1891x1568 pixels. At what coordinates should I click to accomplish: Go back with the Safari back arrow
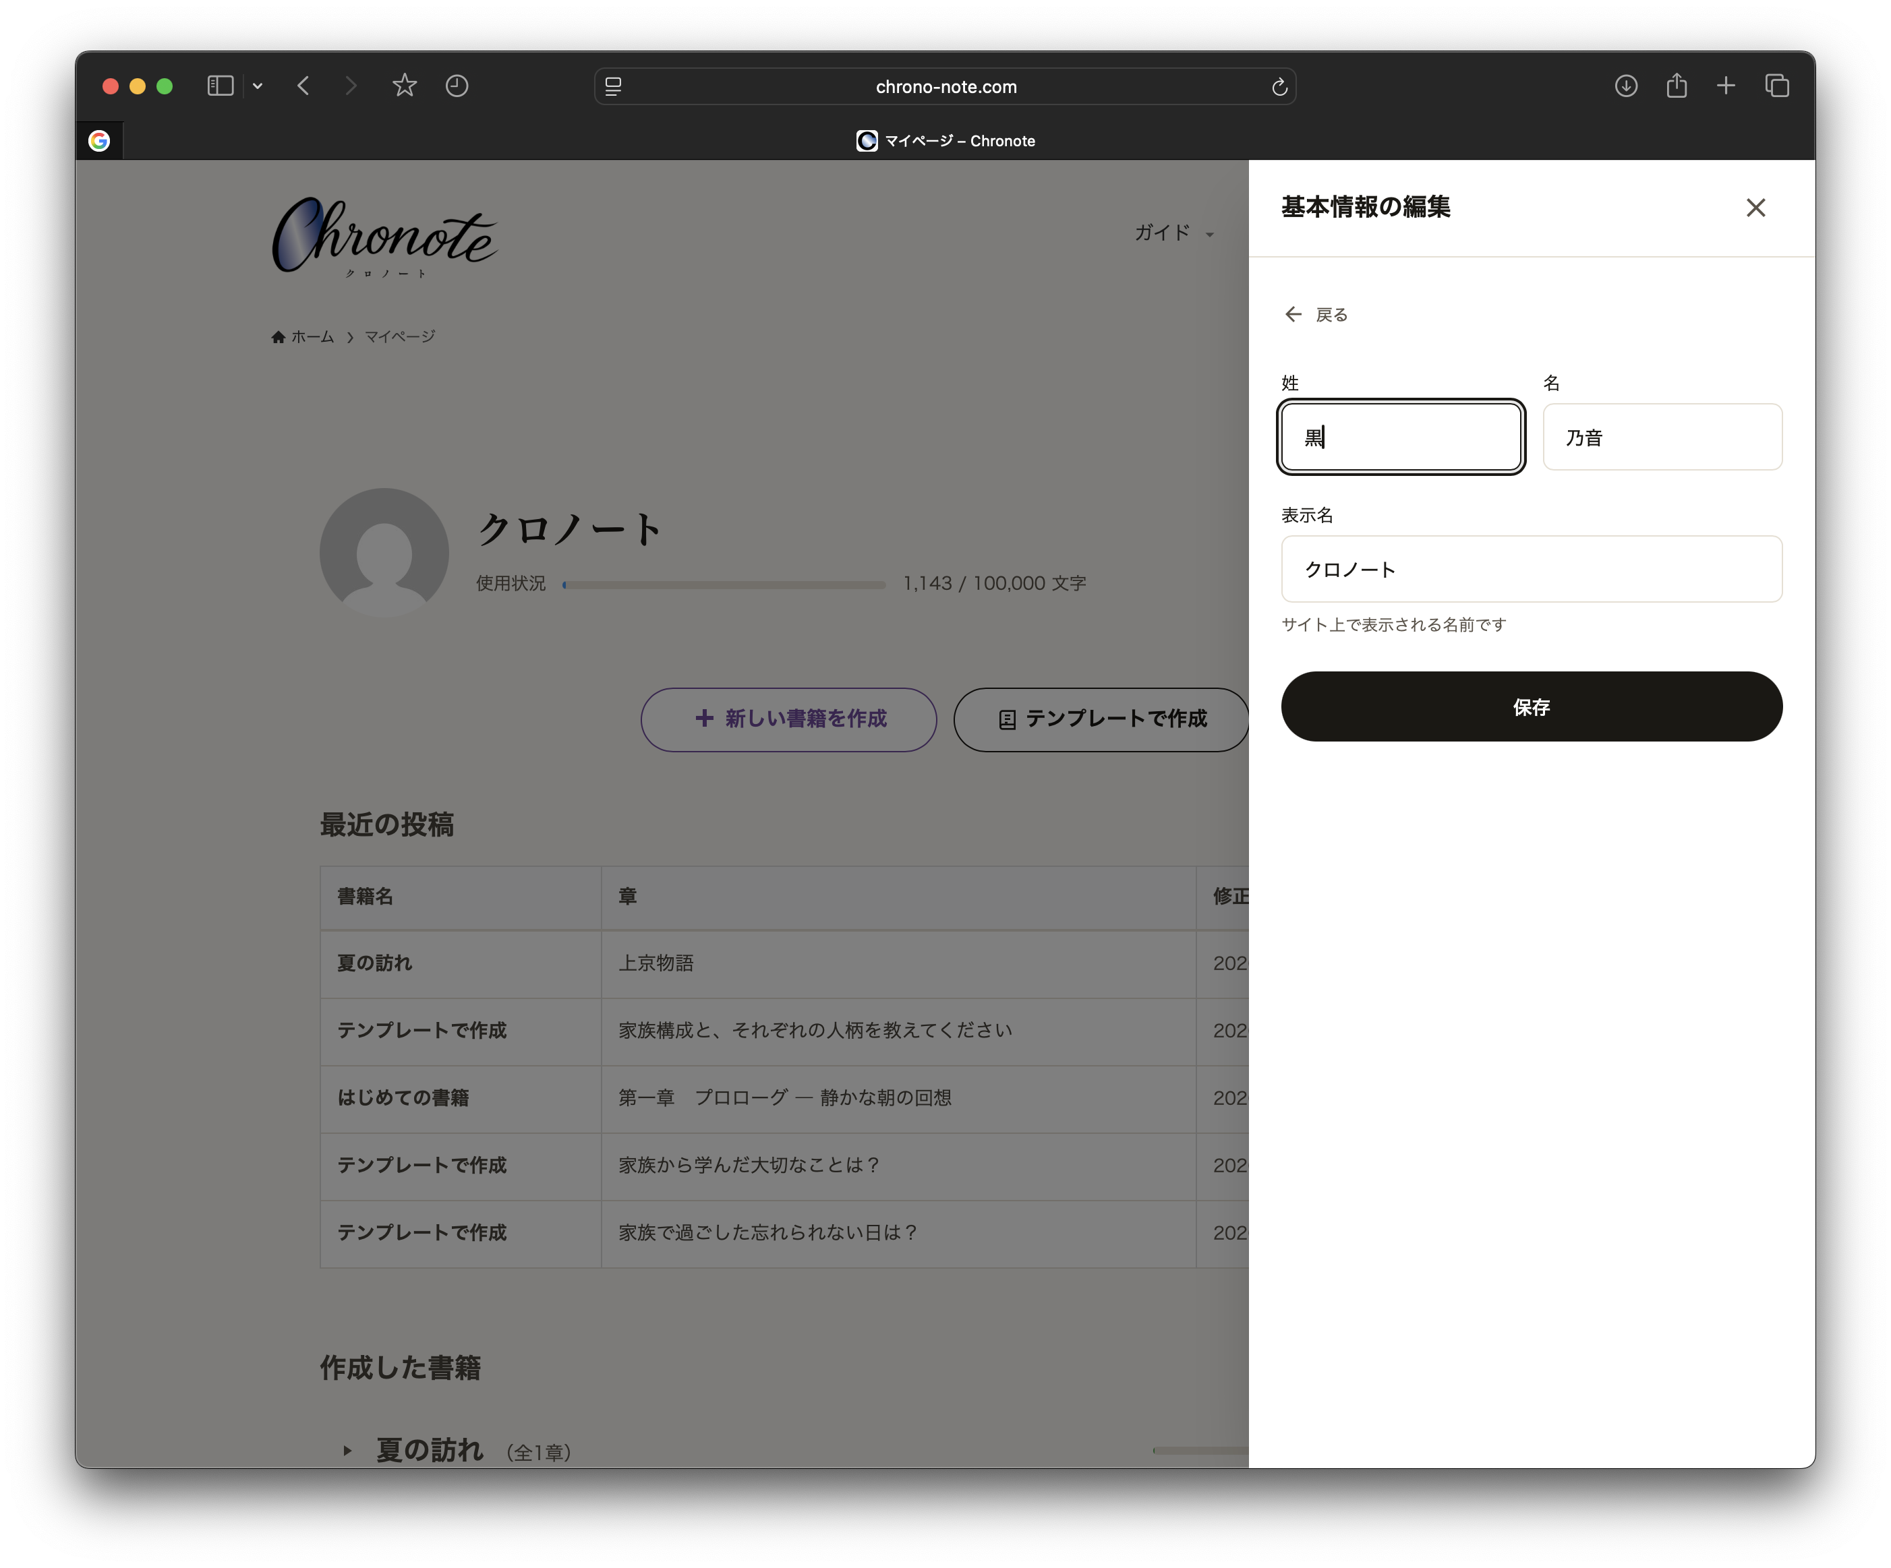303,86
